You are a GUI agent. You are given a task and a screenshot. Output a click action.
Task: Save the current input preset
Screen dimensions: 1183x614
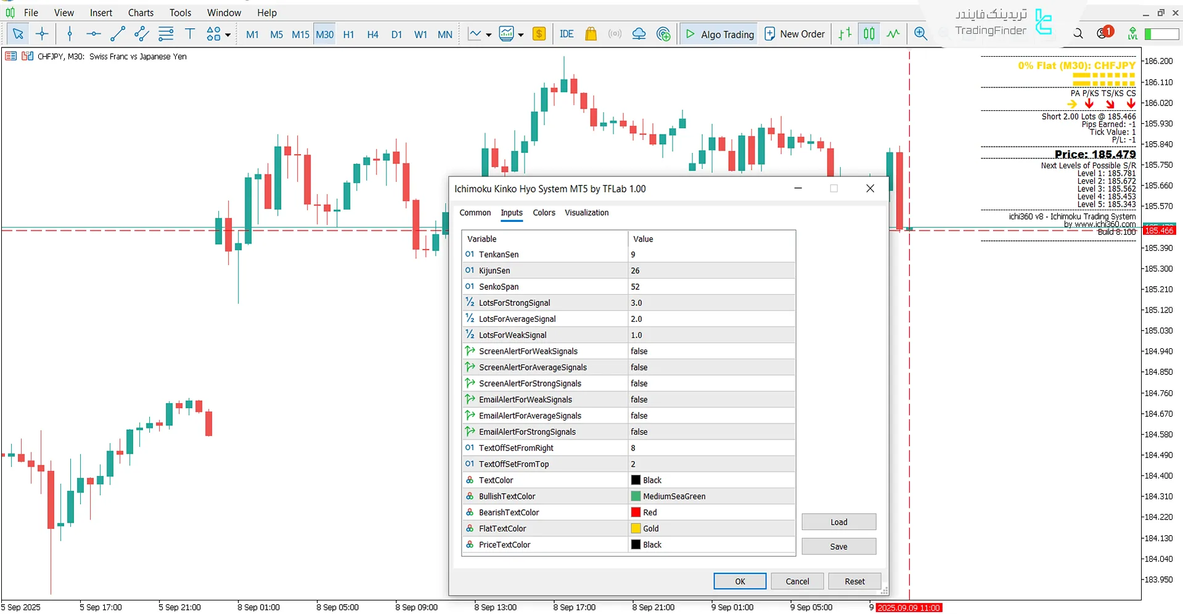(838, 546)
